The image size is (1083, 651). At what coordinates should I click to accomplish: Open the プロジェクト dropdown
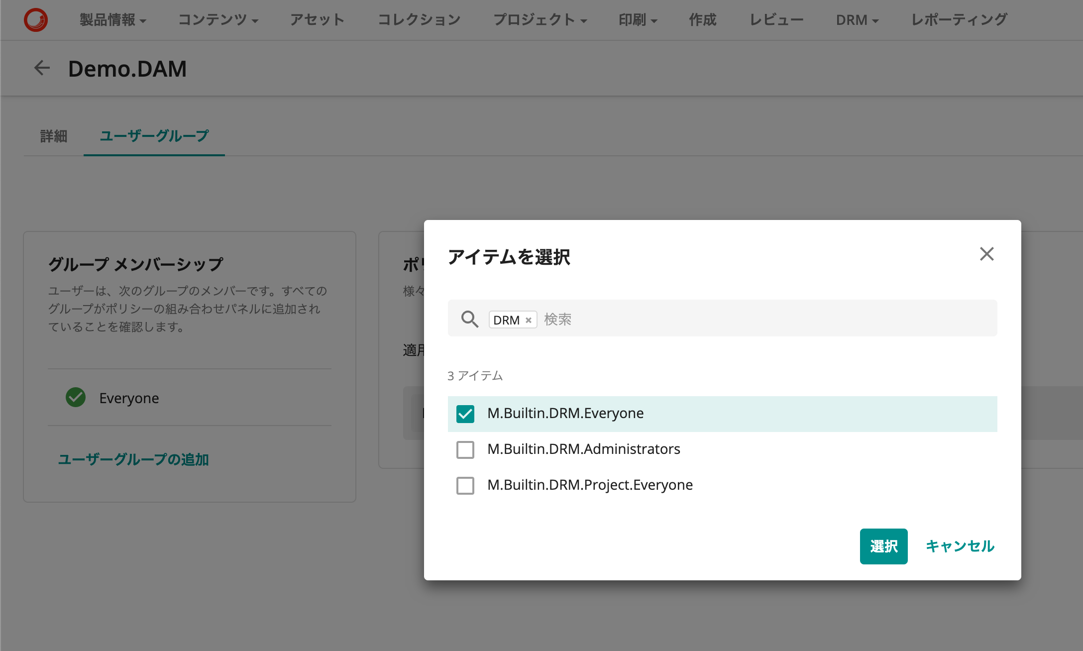point(540,20)
